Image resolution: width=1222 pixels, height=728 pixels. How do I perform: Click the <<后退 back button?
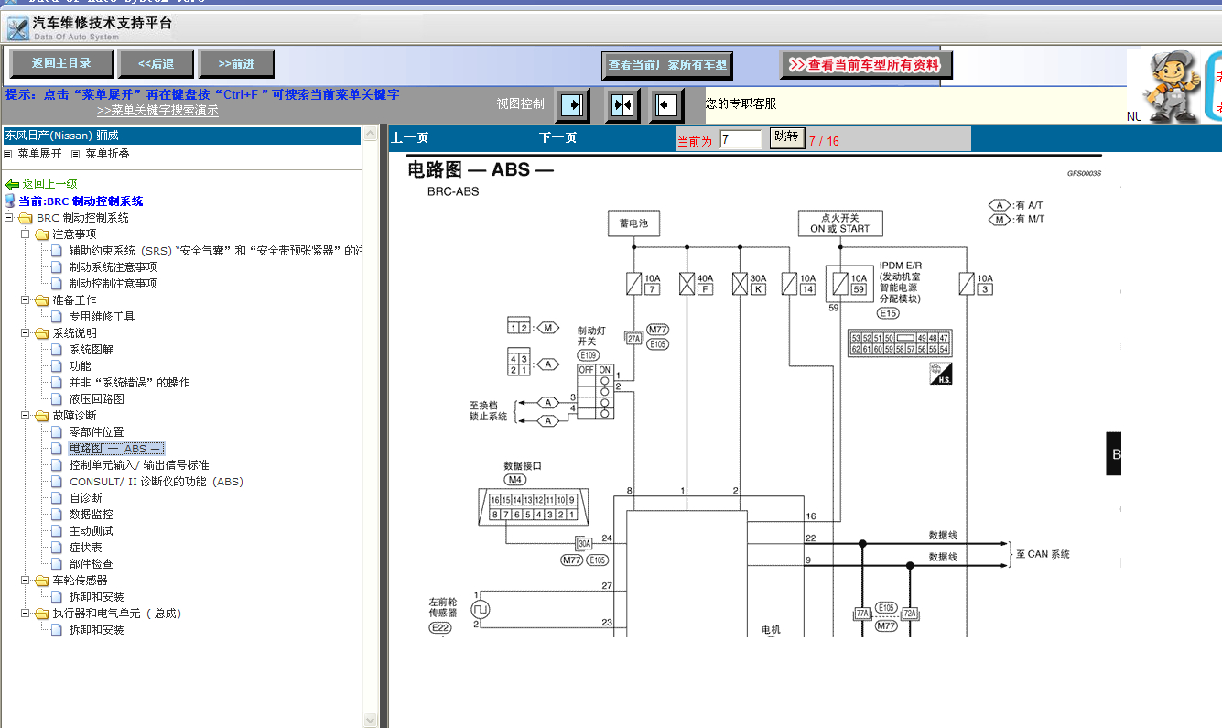point(156,63)
